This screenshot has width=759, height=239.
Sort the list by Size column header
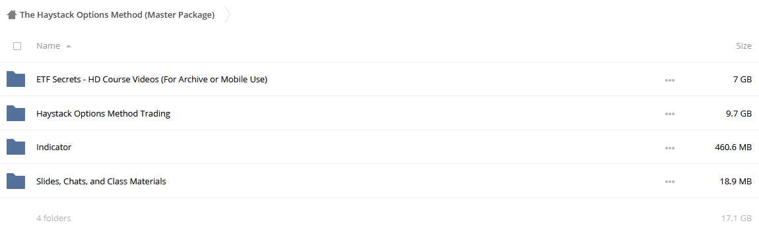(744, 46)
